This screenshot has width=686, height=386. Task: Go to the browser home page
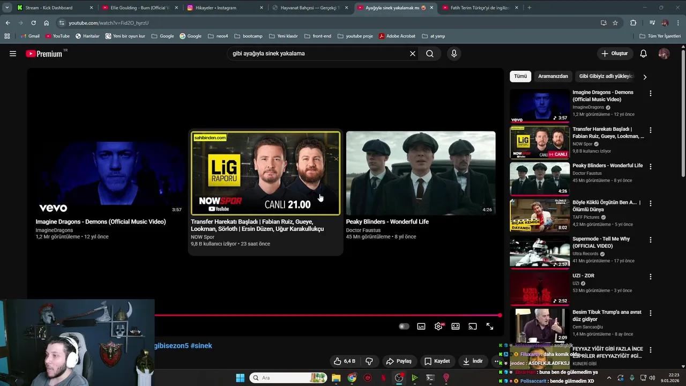click(46, 23)
